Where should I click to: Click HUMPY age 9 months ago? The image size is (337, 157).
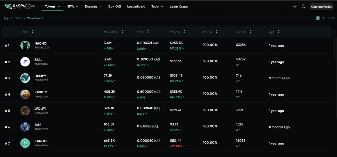[279, 78]
